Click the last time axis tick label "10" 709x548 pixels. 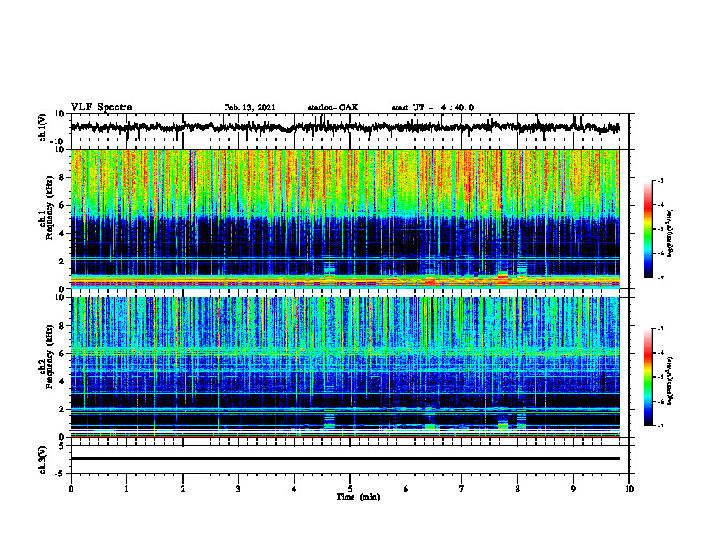click(629, 489)
